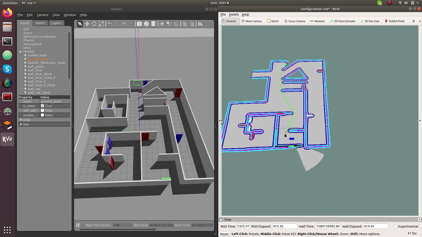Click the Gazebo align tool icon
The height and width of the screenshot is (237, 422).
[x=200, y=24]
